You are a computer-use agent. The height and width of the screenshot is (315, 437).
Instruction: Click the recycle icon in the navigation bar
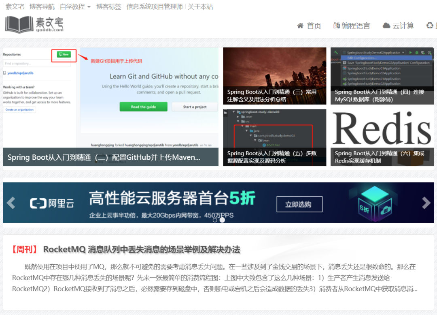coord(430,26)
